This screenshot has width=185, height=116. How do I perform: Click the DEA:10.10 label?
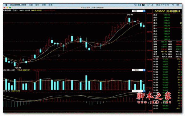point(16,91)
